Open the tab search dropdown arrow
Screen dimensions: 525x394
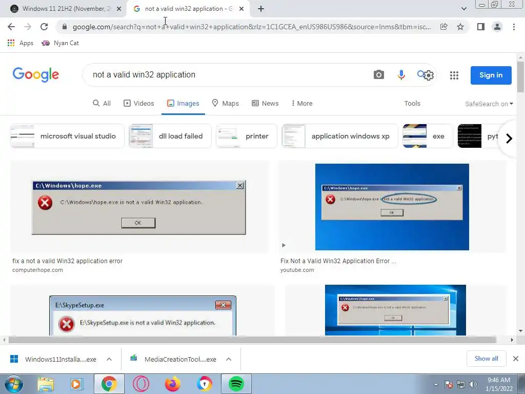click(x=463, y=9)
